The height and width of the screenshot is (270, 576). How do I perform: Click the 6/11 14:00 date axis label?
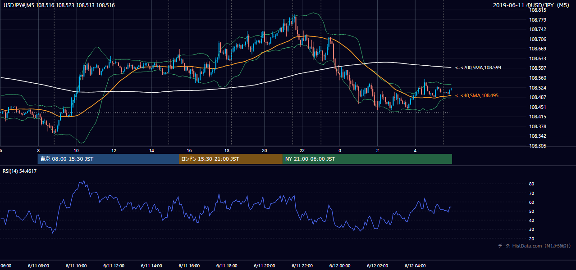(151, 265)
